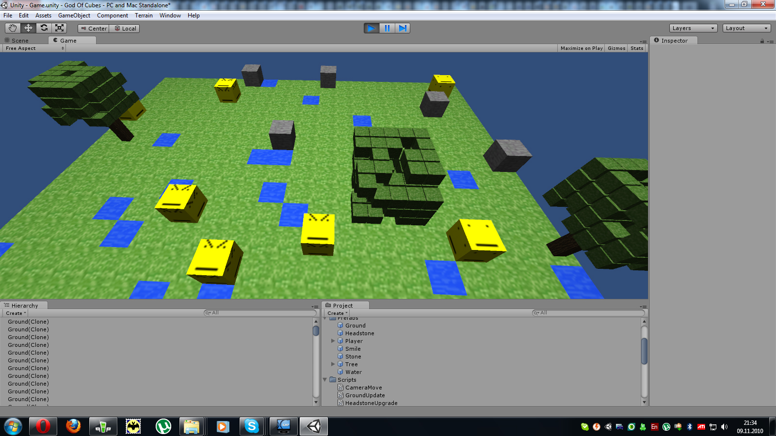Click the Play button
This screenshot has width=776, height=436.
click(372, 28)
